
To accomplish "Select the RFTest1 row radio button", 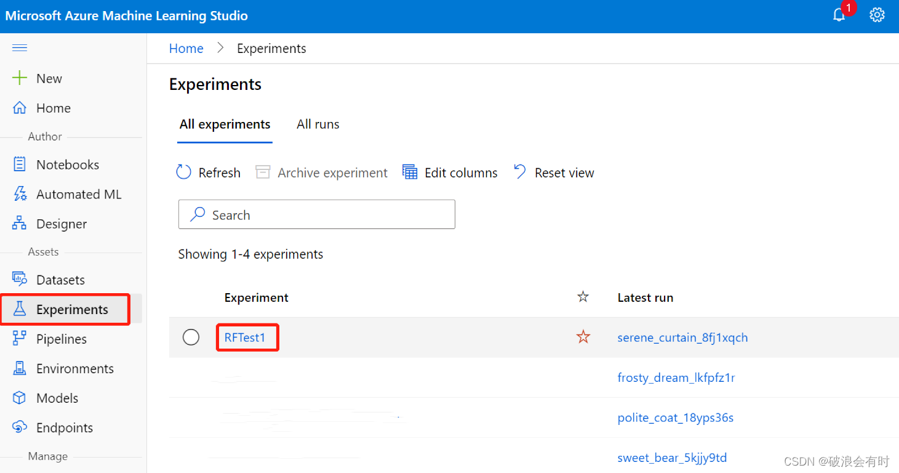I will (x=191, y=338).
